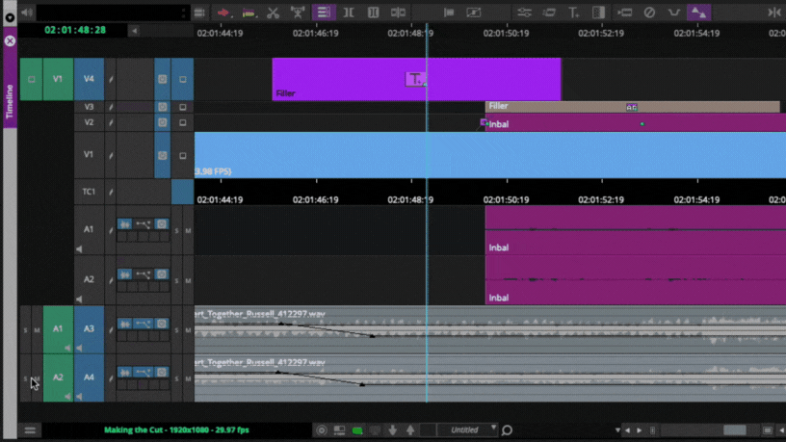Toggle the green video quality button

point(357,430)
